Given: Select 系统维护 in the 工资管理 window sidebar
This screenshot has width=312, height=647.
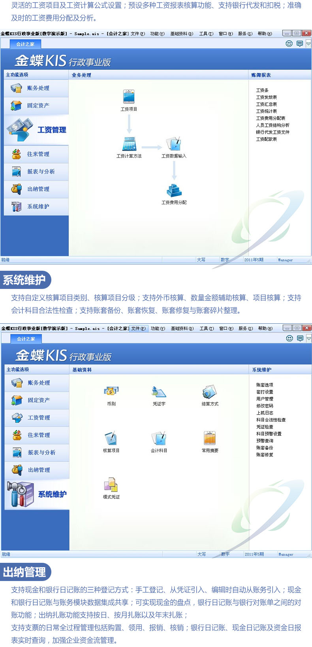Looking at the screenshot, I should (36, 206).
